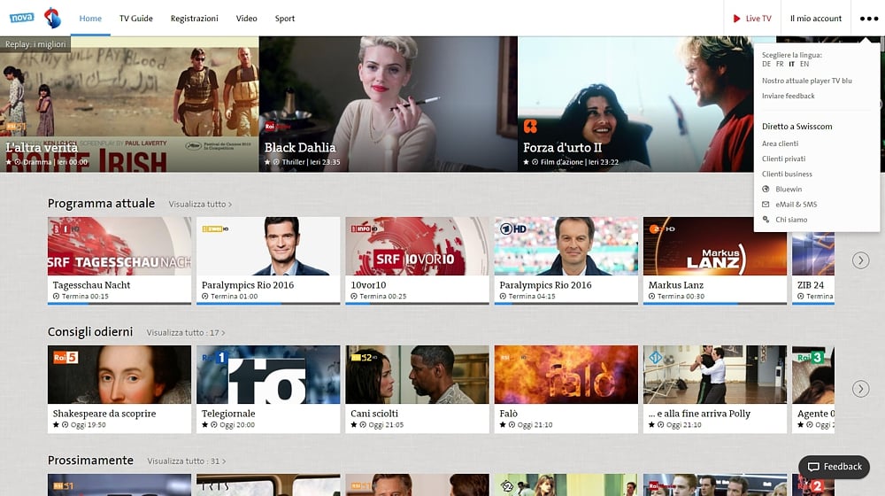Show next Consigli odierni items arrow

(860, 389)
